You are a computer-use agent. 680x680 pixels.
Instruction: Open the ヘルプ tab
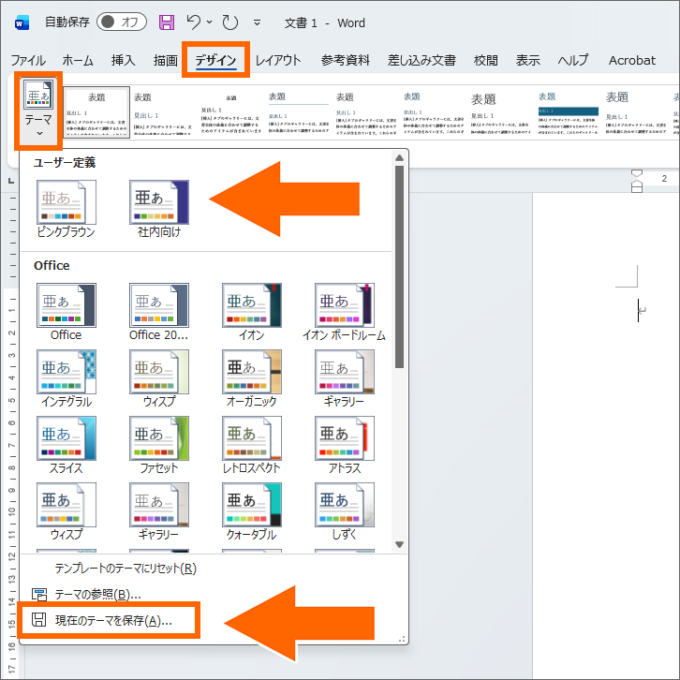pyautogui.click(x=573, y=60)
